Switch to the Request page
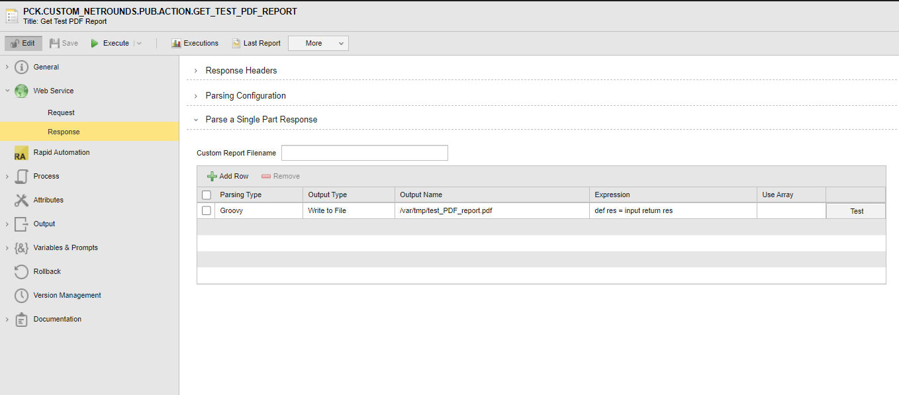Screen dimensions: 899x395 coord(61,112)
